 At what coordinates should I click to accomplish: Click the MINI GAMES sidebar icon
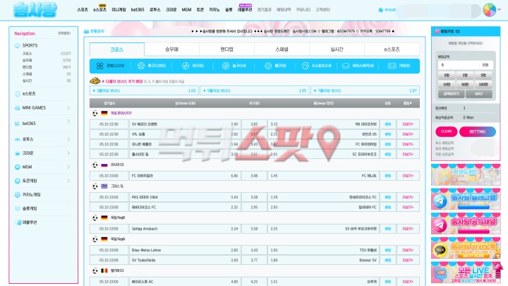(x=18, y=107)
